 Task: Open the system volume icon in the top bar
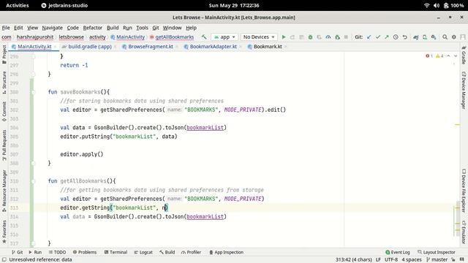click(437, 5)
